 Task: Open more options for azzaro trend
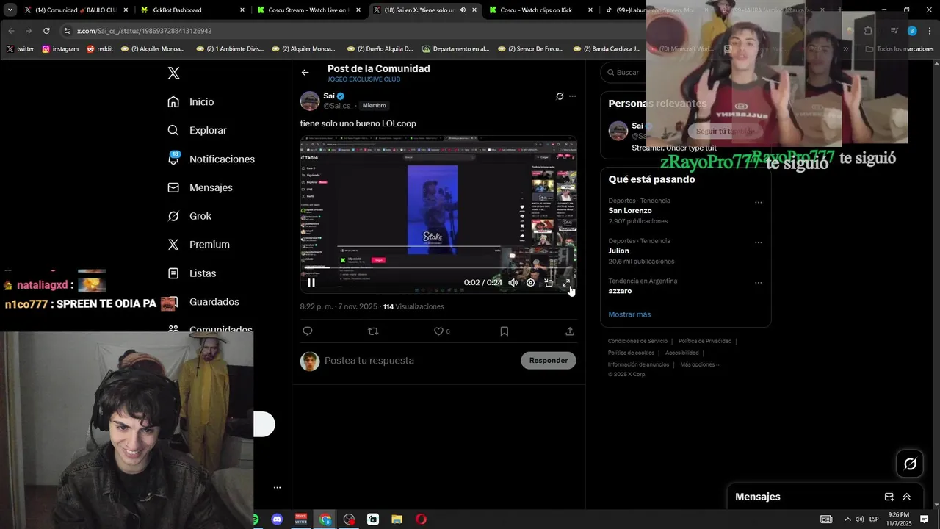pos(759,283)
